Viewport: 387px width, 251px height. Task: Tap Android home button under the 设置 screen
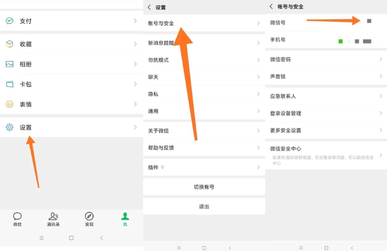[x=204, y=248]
